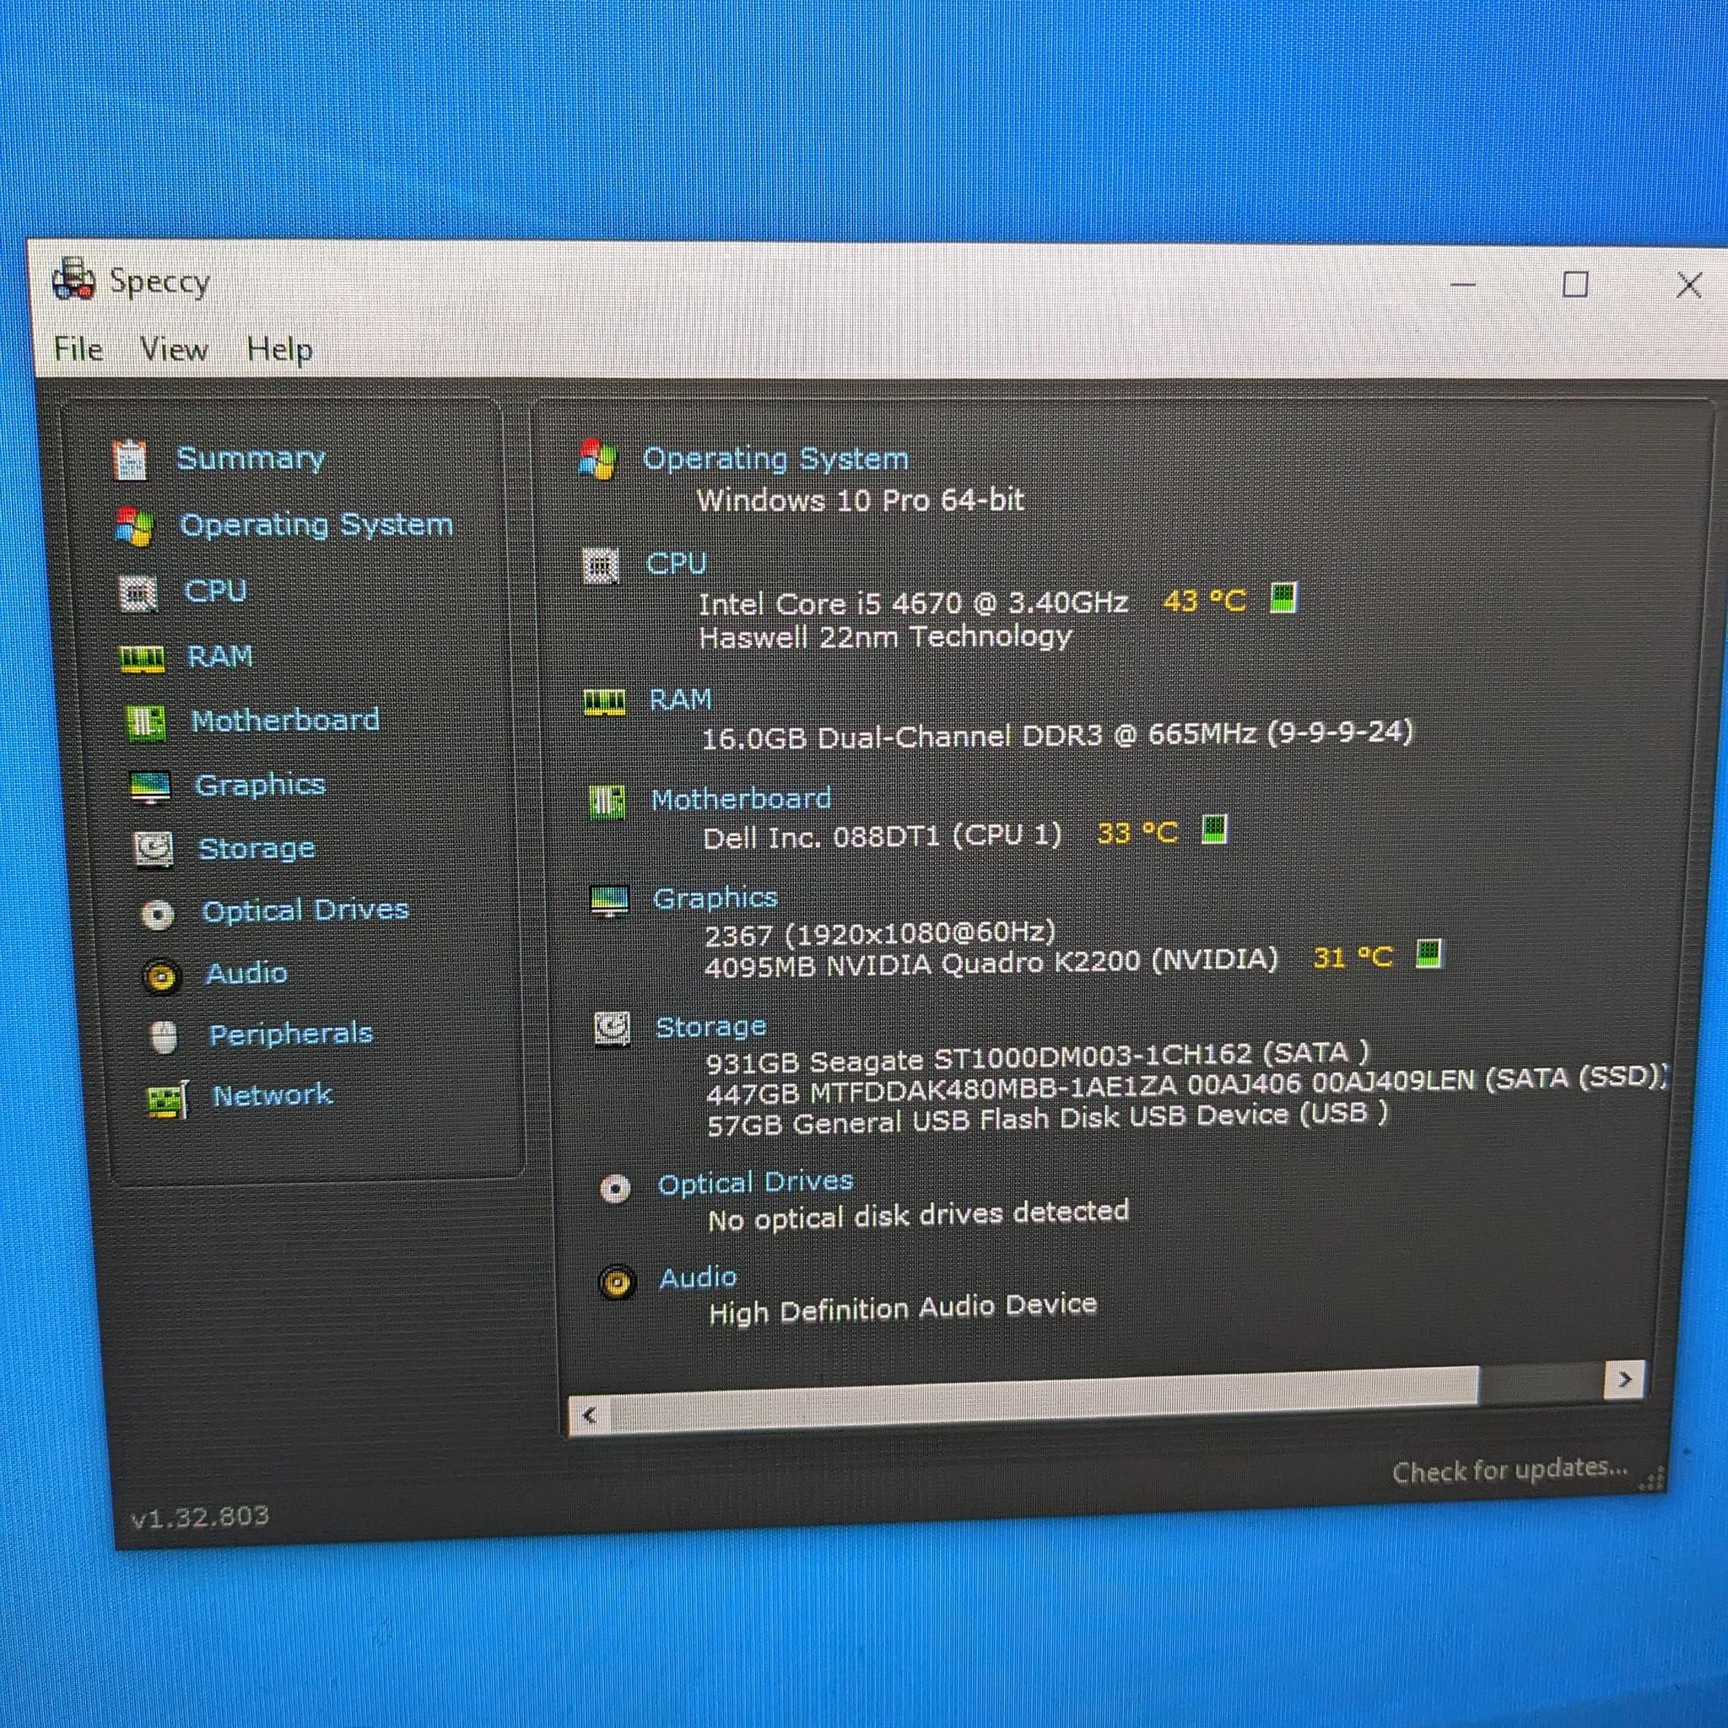Screen dimensions: 1728x1728
Task: Click the Intel Core i5 4670 line
Action: 913,604
